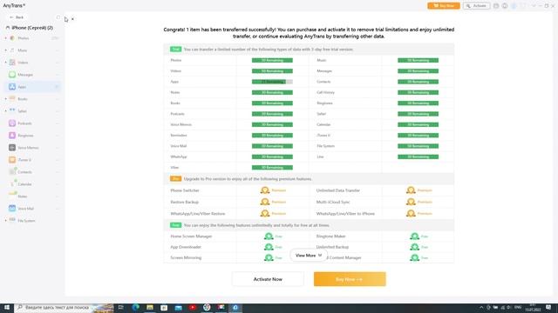Viewport: 558px width, 313px height.
Task: Select the Contacts sidebar item
Action: click(32, 172)
